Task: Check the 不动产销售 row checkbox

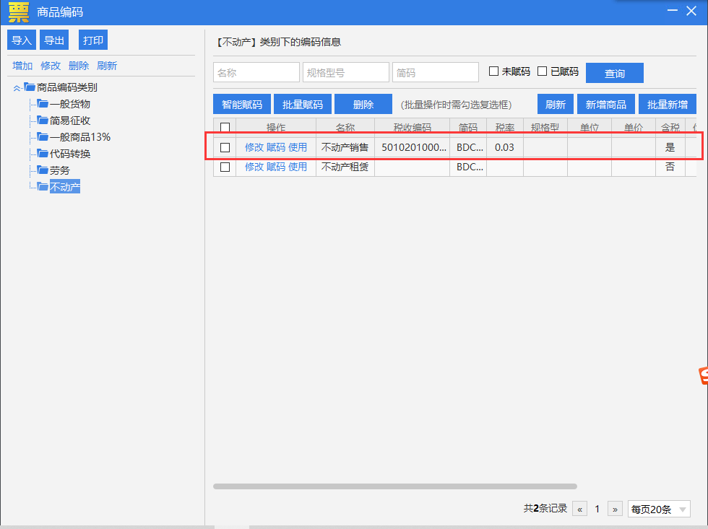Action: [225, 147]
